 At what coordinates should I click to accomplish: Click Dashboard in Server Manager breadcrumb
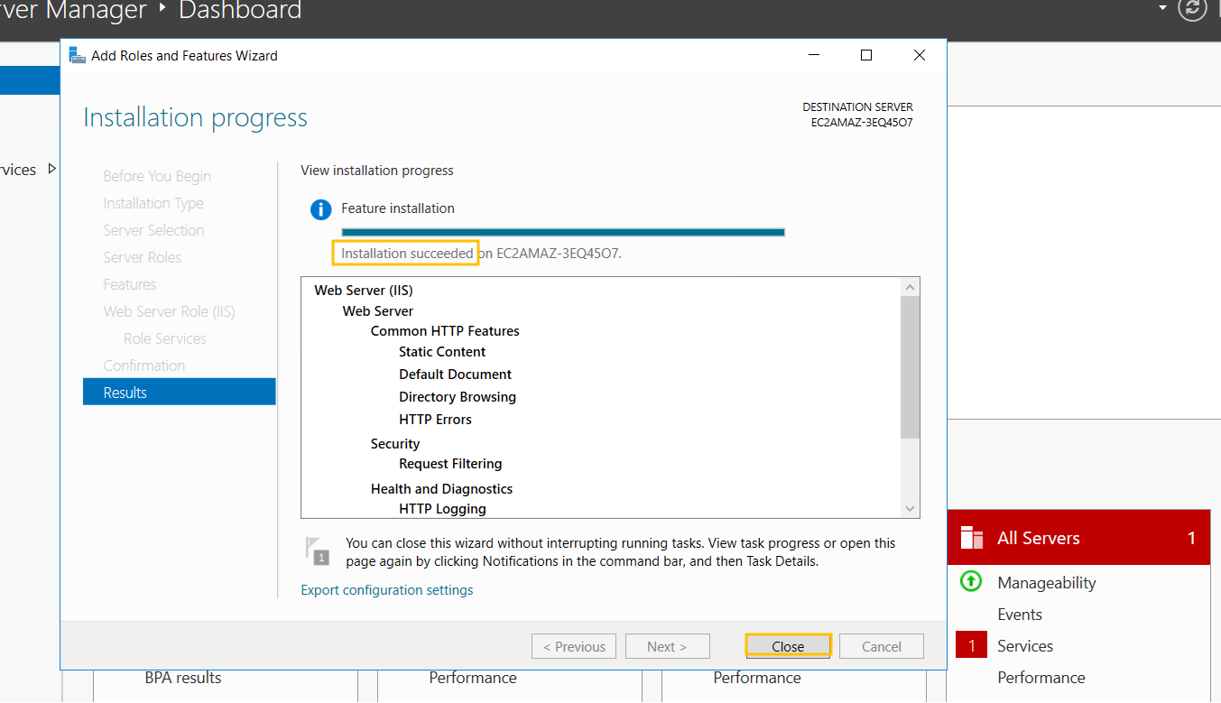(240, 11)
